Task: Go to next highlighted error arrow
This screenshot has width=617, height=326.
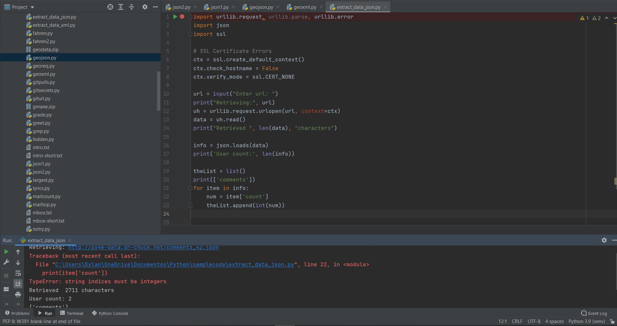Action: pyautogui.click(x=614, y=18)
